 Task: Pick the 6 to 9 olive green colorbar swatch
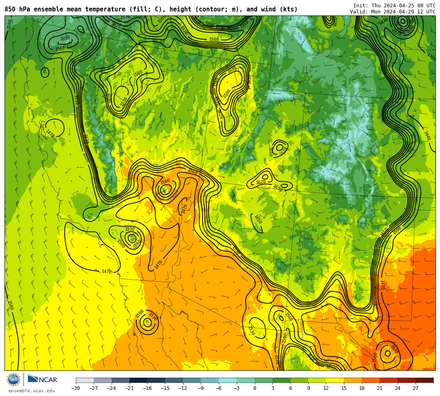pyautogui.click(x=299, y=381)
